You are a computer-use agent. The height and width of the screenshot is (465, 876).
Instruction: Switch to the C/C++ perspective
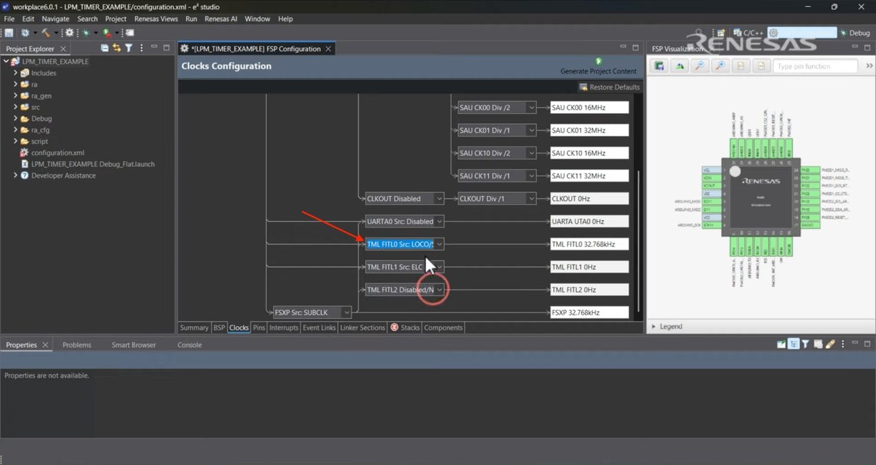(747, 32)
